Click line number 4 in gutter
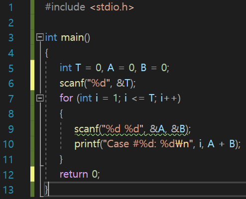This screenshot has height=199, width=246. click(x=11, y=53)
